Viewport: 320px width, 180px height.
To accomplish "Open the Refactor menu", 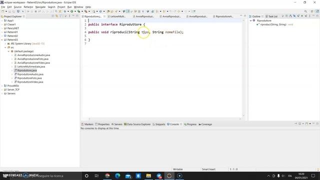I will (x=28, y=7).
